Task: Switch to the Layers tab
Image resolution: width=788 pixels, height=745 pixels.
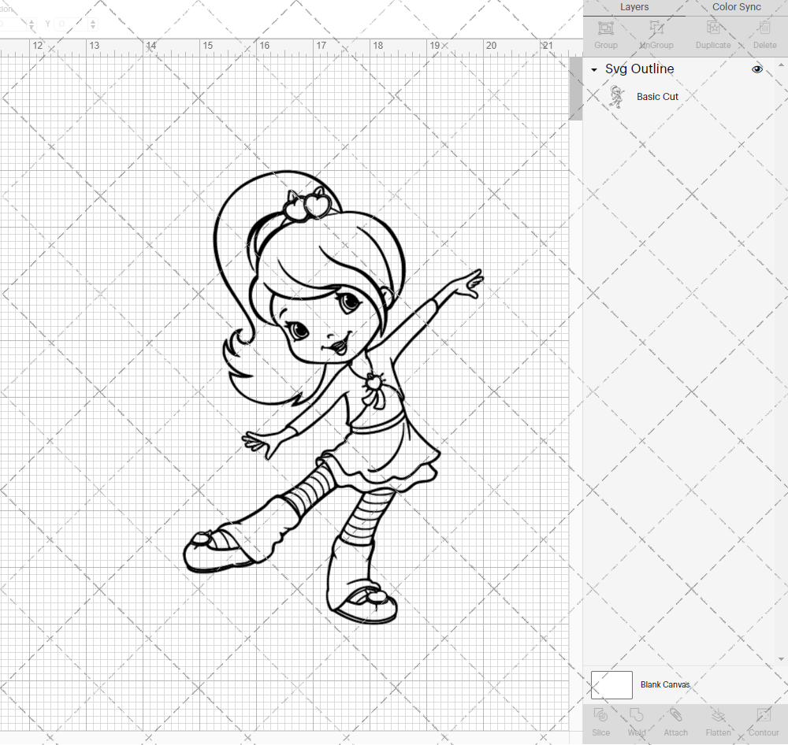Action: (x=634, y=7)
